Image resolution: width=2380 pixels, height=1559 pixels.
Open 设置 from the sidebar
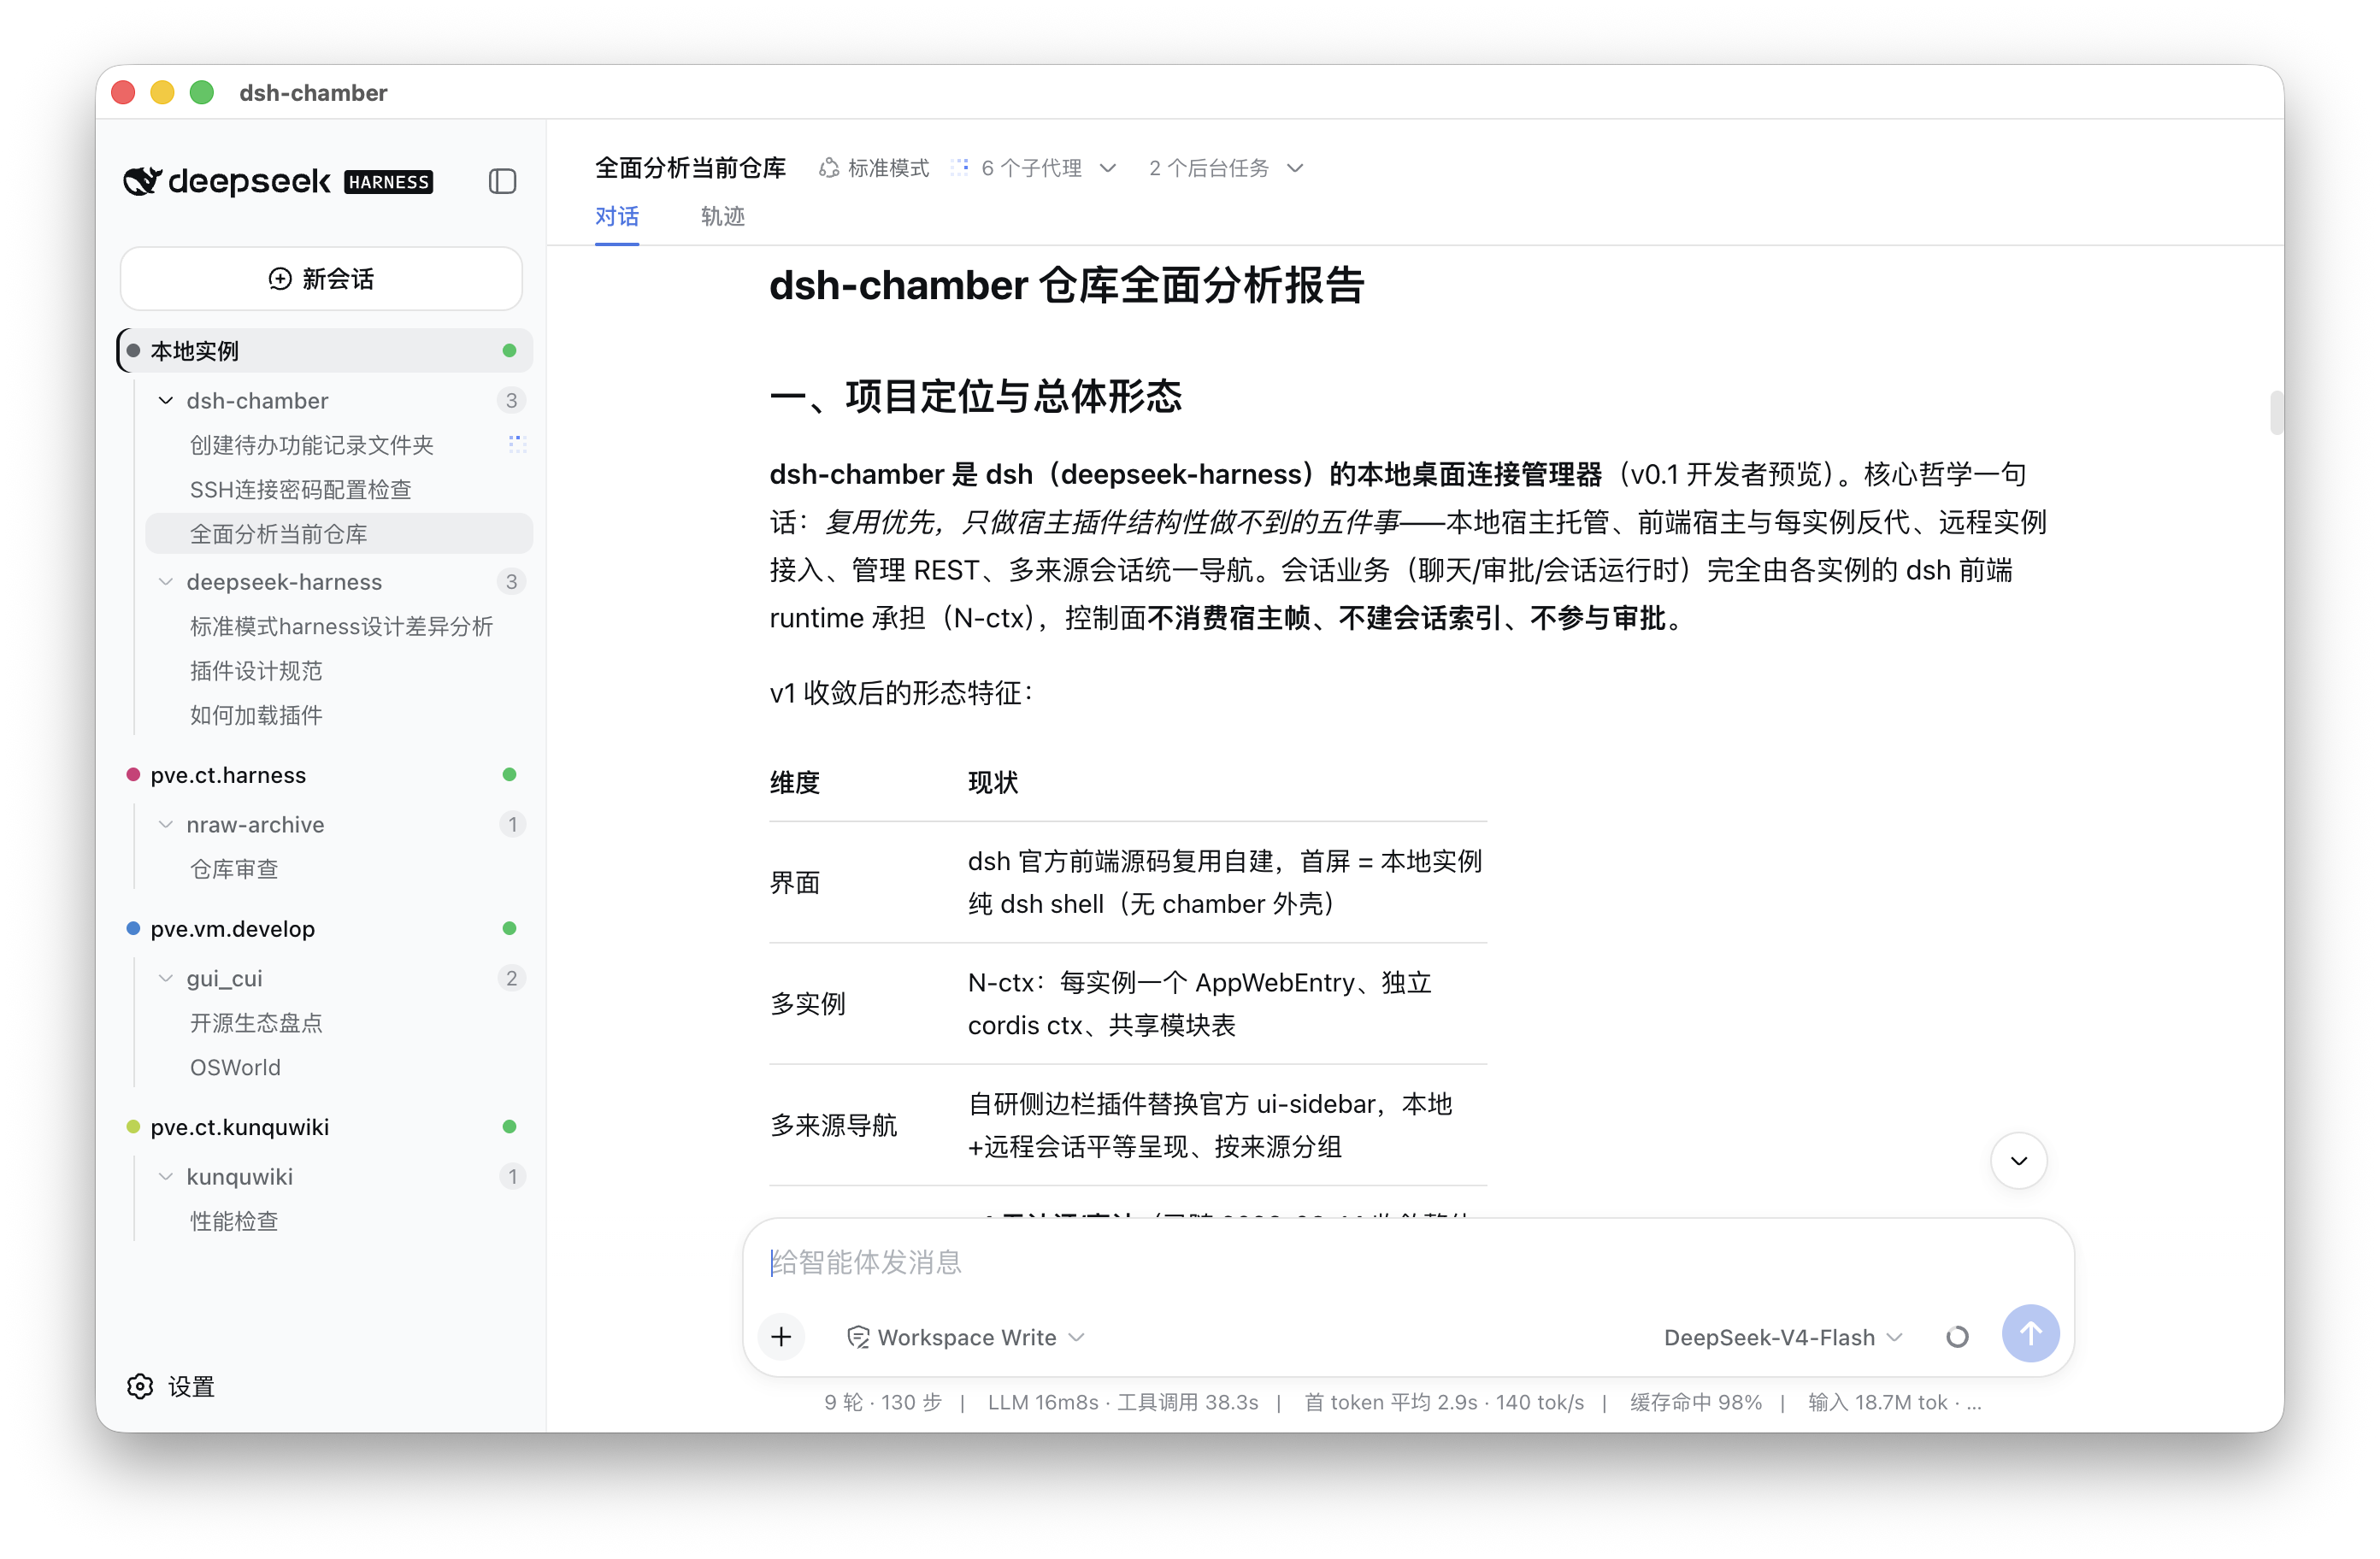(x=171, y=1386)
